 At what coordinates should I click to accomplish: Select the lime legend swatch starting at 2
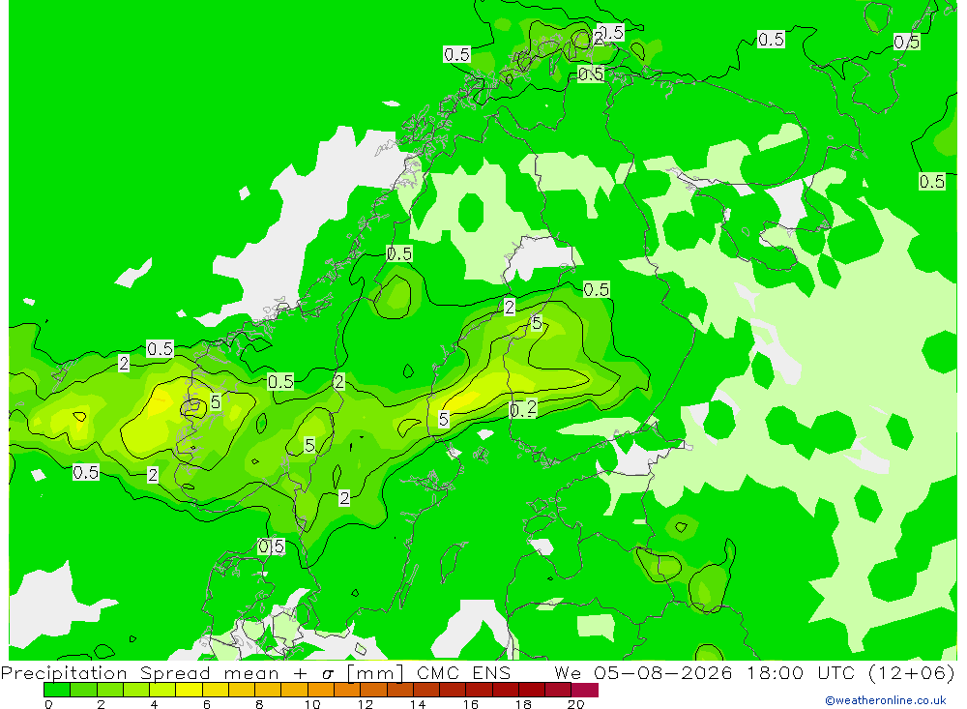(x=110, y=690)
